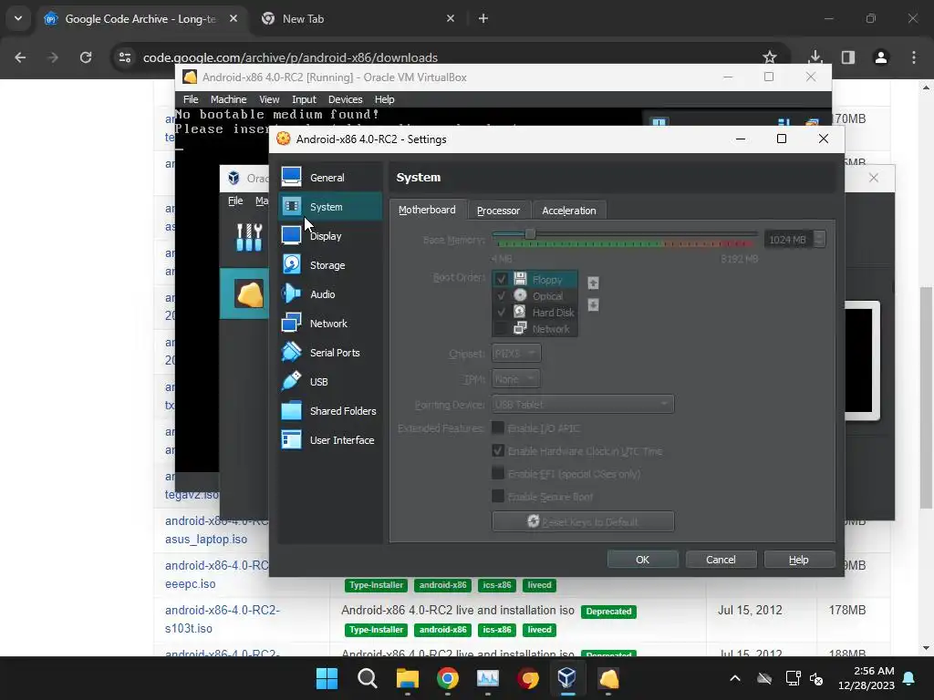Open VM window View menu
Image resolution: width=934 pixels, height=700 pixels.
coord(269,99)
